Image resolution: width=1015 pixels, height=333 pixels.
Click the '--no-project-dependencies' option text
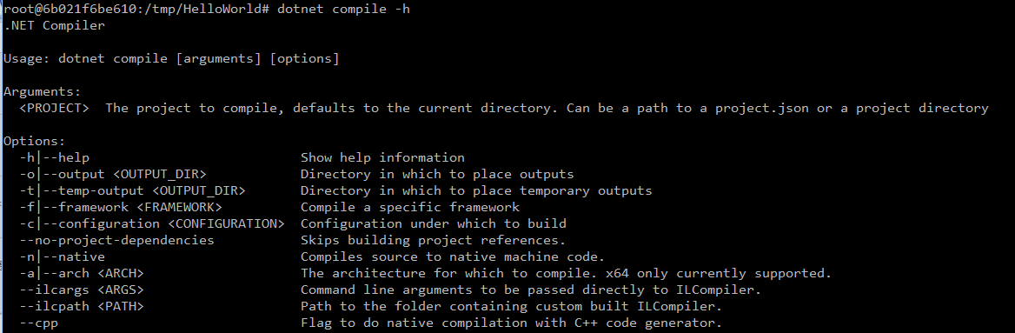117,240
